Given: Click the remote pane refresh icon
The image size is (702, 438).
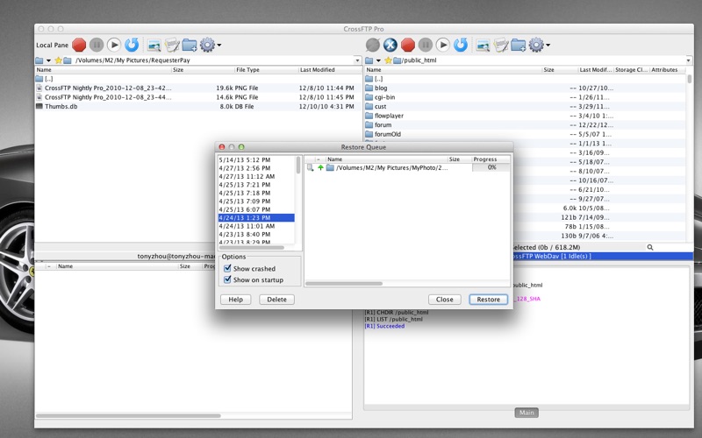Looking at the screenshot, I should (x=461, y=44).
